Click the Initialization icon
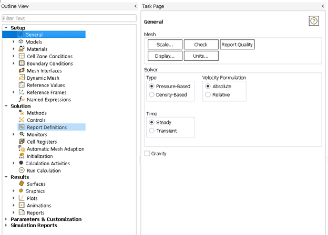The width and height of the screenshot is (328, 235). tap(22, 156)
